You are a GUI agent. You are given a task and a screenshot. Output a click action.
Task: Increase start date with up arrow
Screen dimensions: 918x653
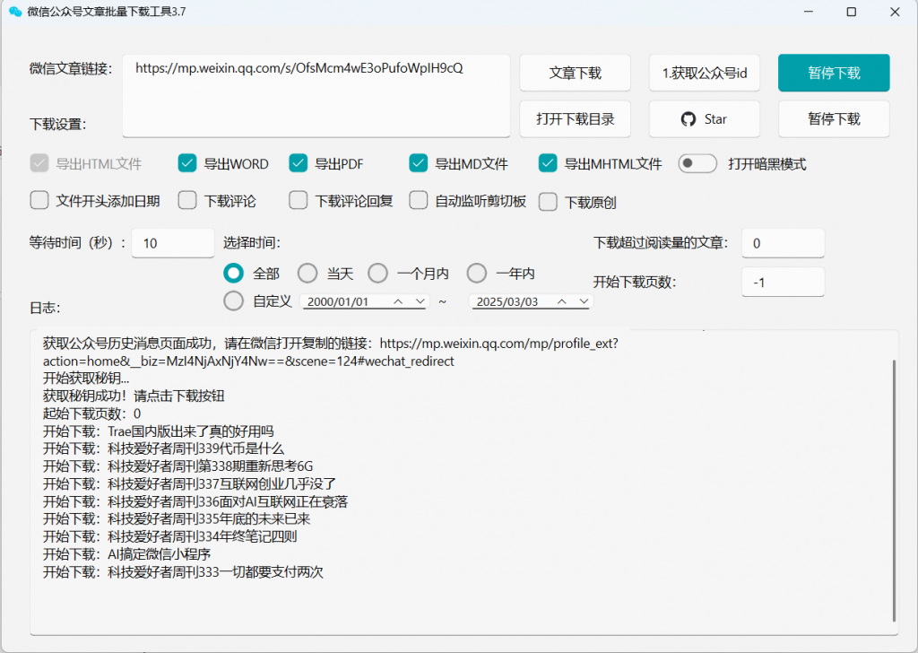click(x=398, y=301)
